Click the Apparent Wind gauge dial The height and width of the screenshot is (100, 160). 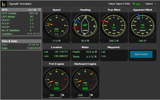click(x=142, y=25)
